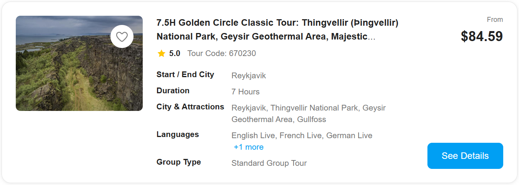Screen dimensions: 519x185
Task: Click the Start / End City label
Action: (x=185, y=74)
